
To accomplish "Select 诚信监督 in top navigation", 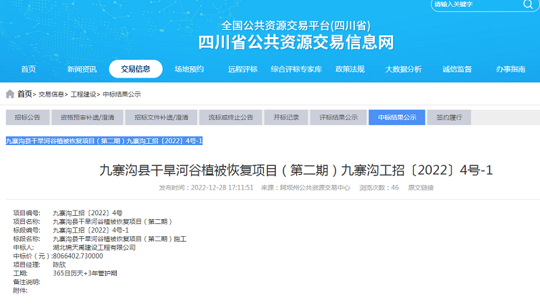I will tap(457, 69).
